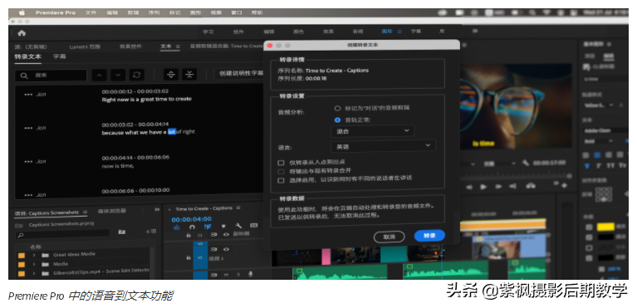This screenshot has width=637, height=308.
Task: Open the 窗口 menu
Action: pos(237,12)
